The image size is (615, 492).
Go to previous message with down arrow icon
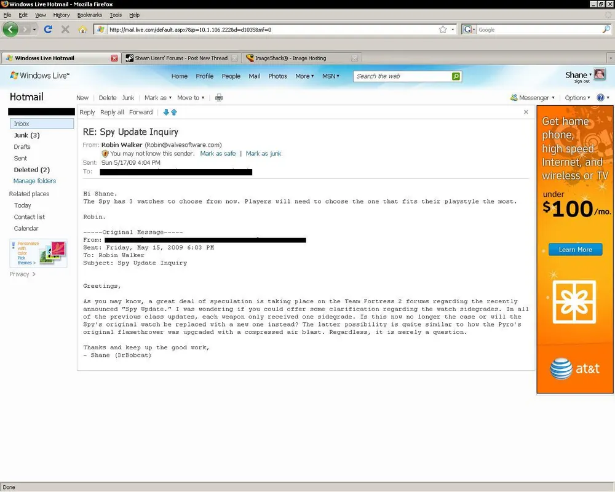point(166,112)
